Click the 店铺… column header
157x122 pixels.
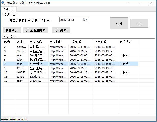(x=22, y=42)
